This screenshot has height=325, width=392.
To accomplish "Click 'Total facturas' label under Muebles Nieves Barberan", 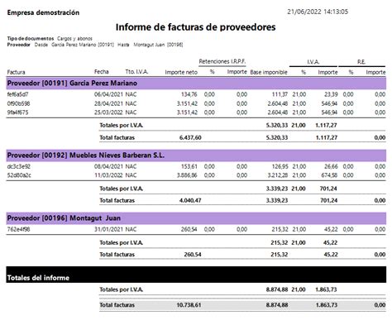I will 117,200.
